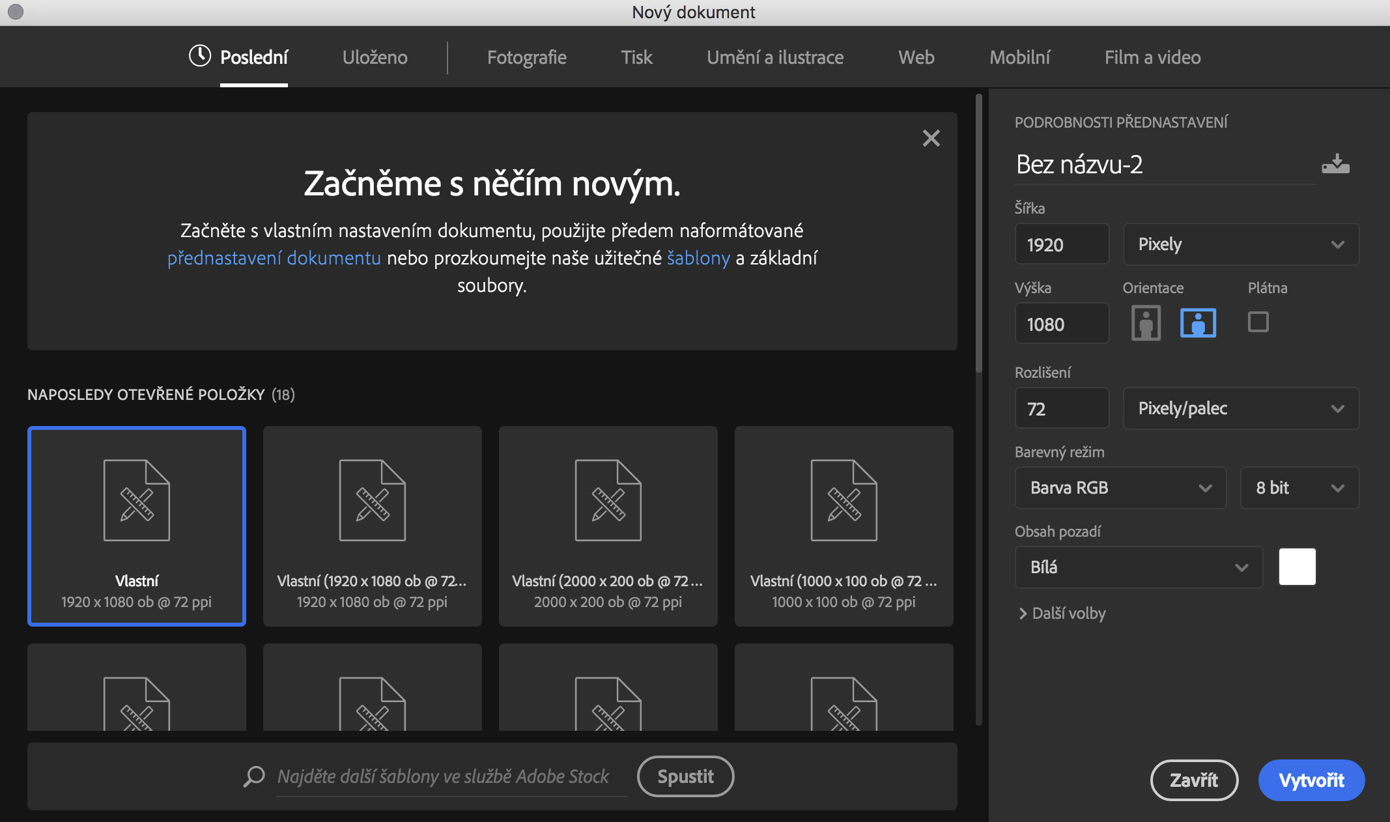Open the Pixely/palec resolution units dropdown
The width and height of the screenshot is (1390, 822).
(x=1241, y=408)
